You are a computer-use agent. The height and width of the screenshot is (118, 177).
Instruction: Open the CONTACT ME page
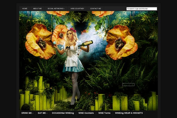(96, 9)
